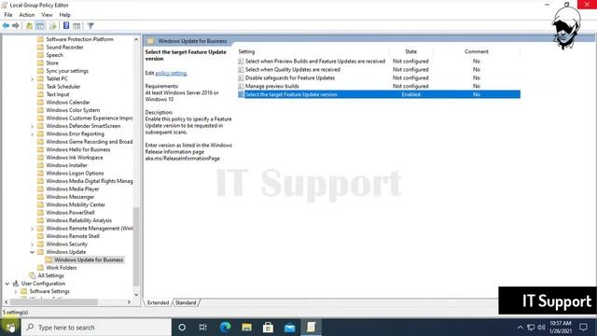
Task: Sort by the Comment column header
Action: coord(477,51)
